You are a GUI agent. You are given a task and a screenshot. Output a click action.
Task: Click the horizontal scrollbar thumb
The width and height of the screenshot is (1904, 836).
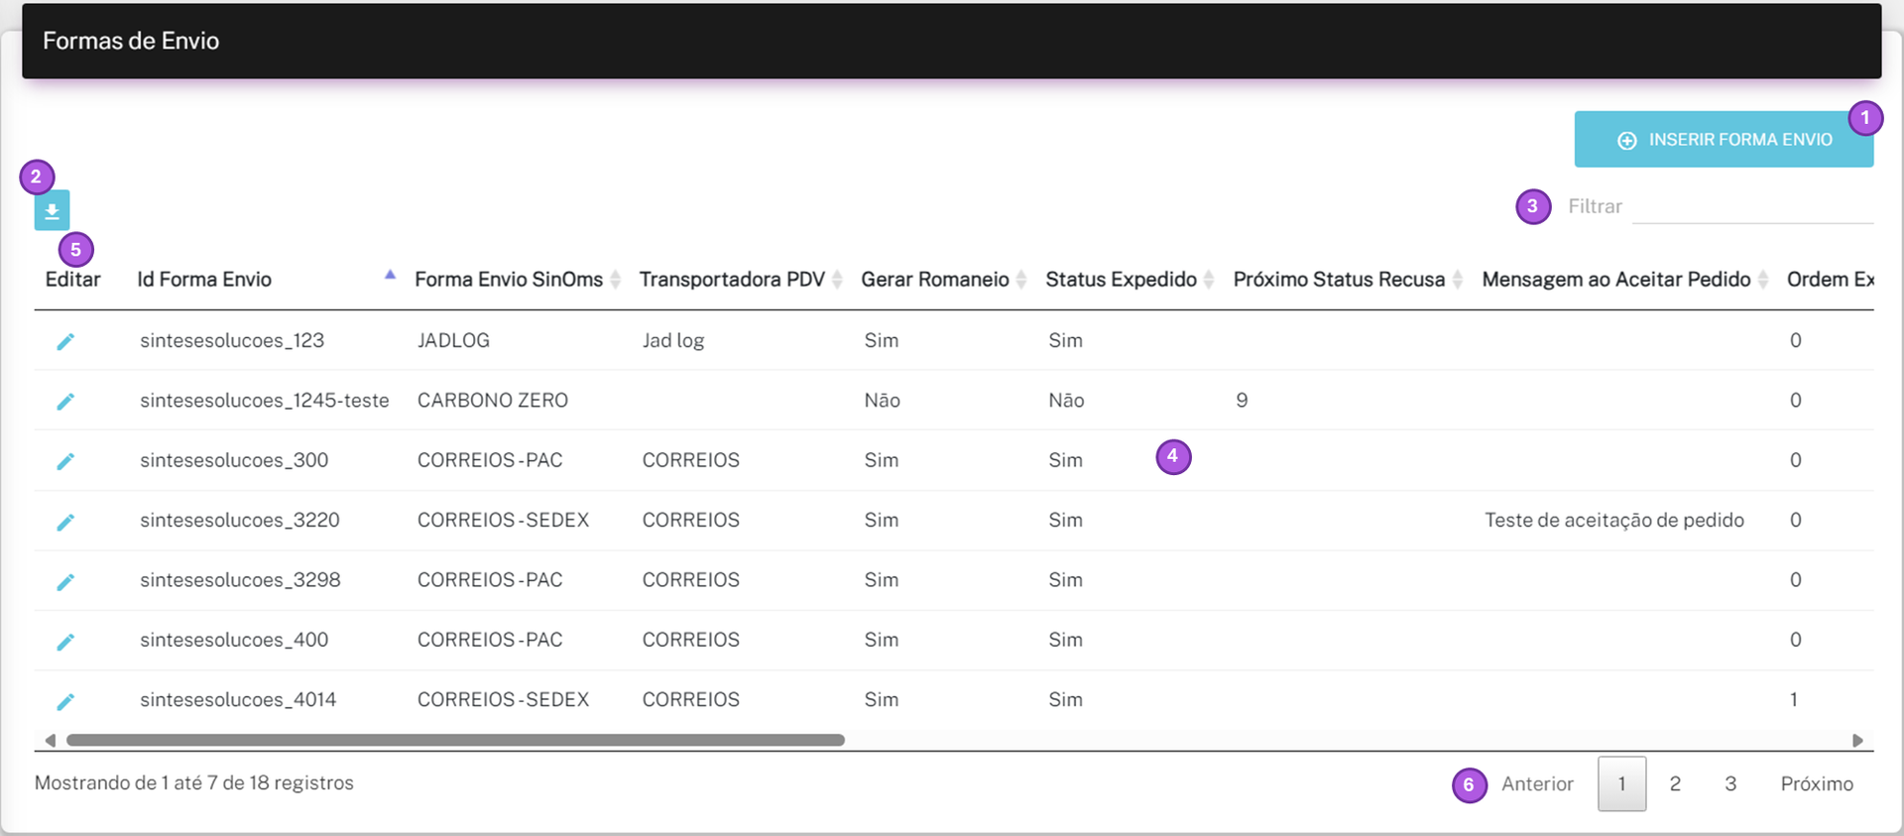coord(455,740)
